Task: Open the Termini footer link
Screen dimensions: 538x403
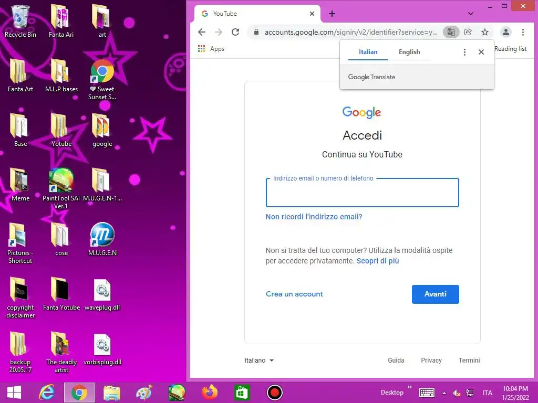Action: pyautogui.click(x=469, y=360)
